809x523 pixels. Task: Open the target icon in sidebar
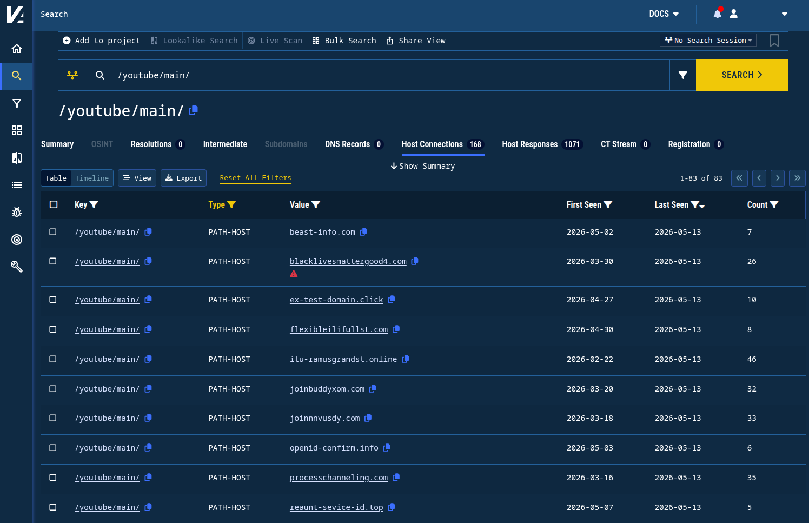click(17, 240)
